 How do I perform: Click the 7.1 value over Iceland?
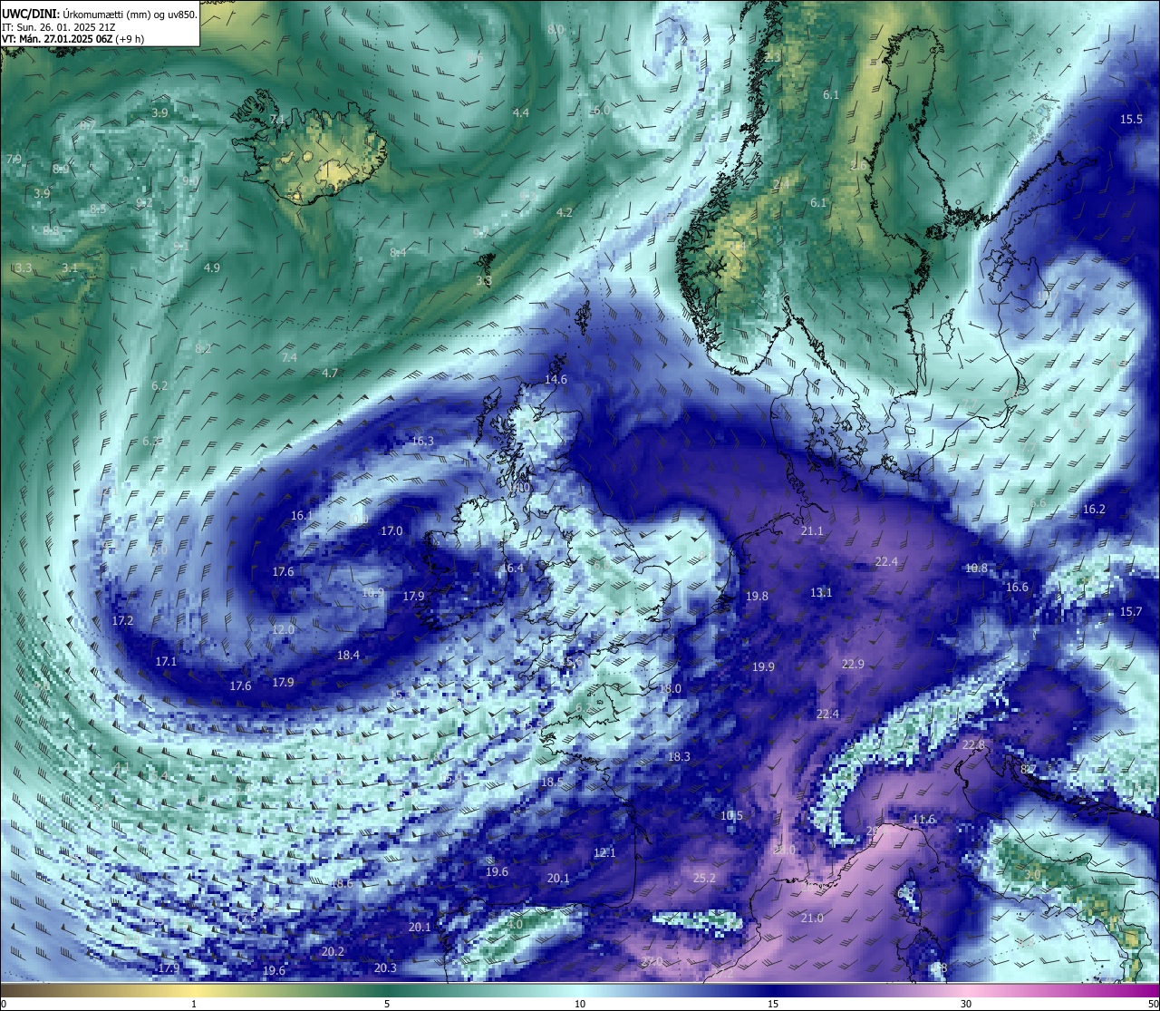click(277, 120)
